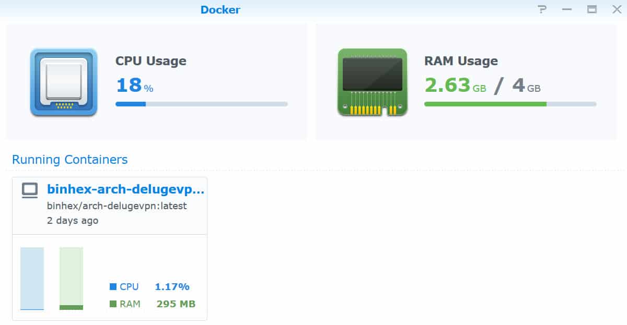Minimize the Docker window
The height and width of the screenshot is (325, 627).
click(x=567, y=9)
